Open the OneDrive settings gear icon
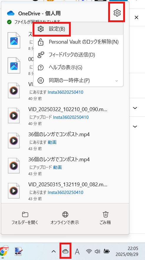The height and width of the screenshot is (260, 145). (x=117, y=13)
